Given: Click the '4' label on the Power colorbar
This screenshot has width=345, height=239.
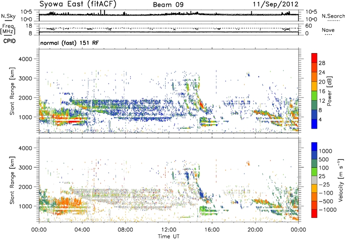Looking at the screenshot, I should [x=320, y=119].
